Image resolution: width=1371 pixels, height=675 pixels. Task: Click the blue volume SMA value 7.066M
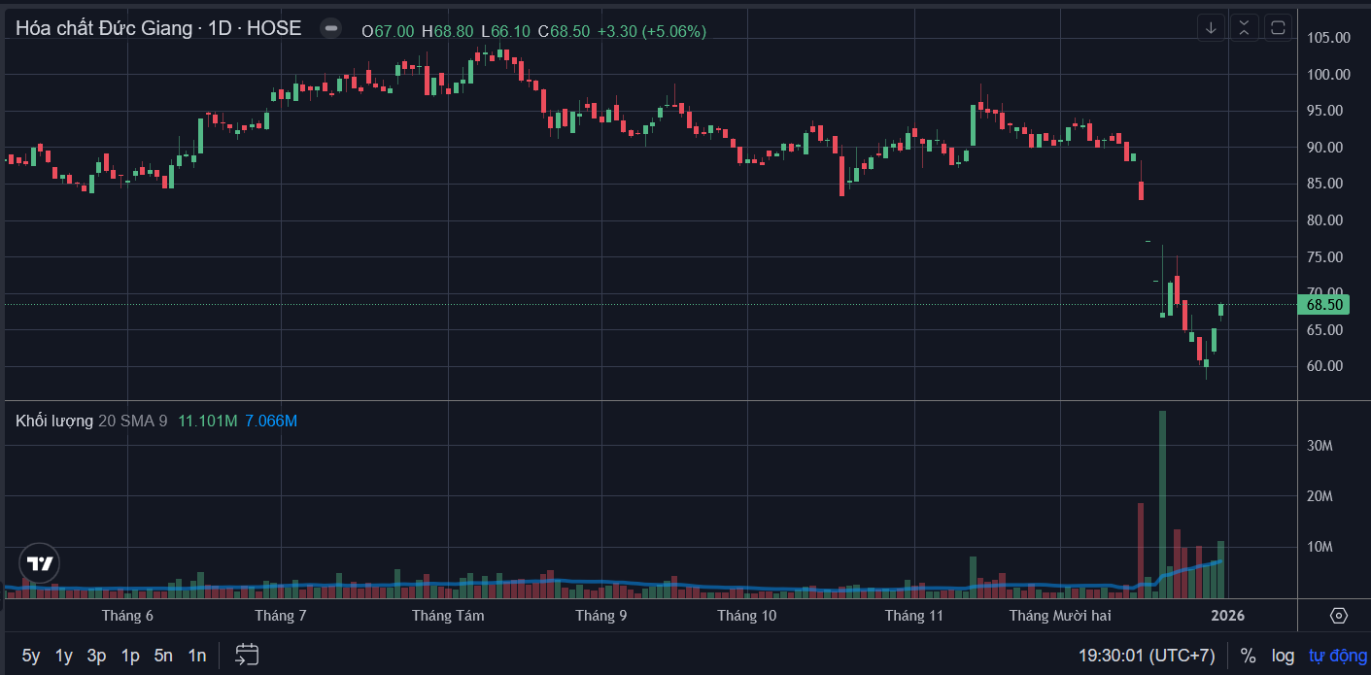pos(271,421)
